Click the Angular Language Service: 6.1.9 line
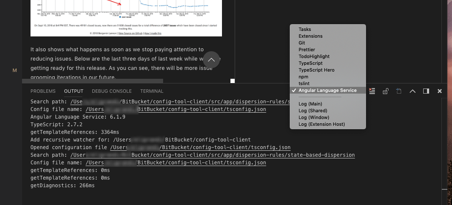 coord(78,117)
